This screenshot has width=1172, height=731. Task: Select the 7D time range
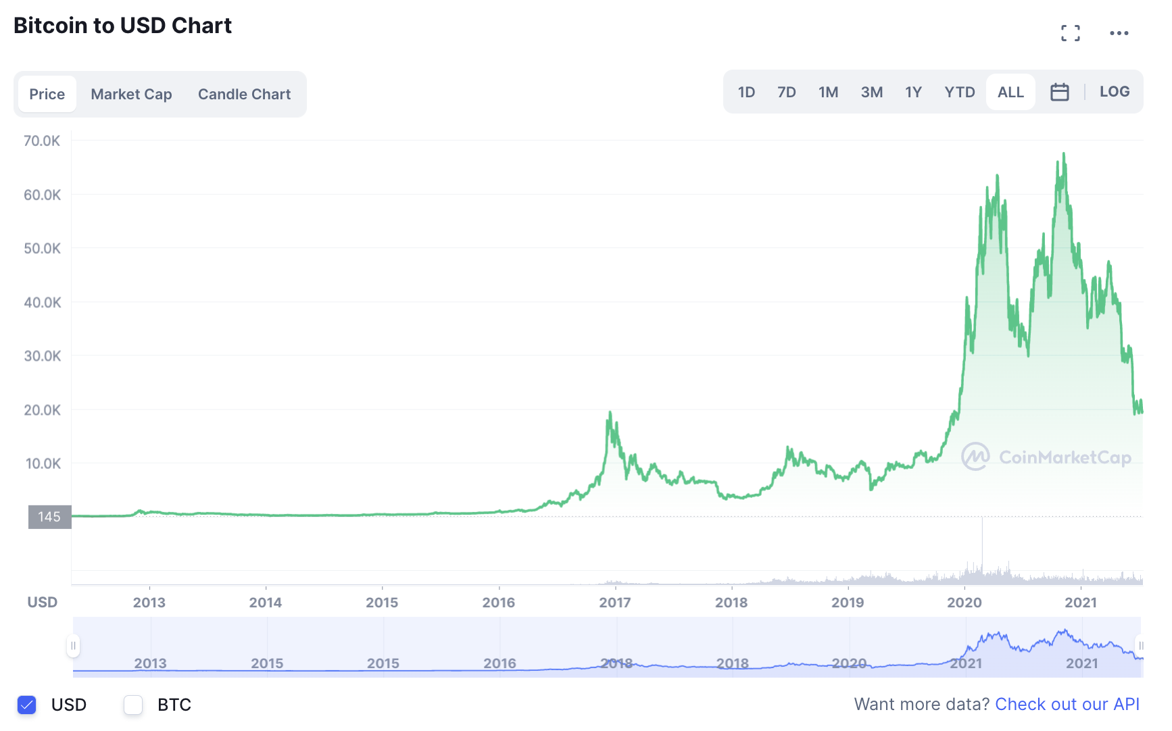(787, 91)
